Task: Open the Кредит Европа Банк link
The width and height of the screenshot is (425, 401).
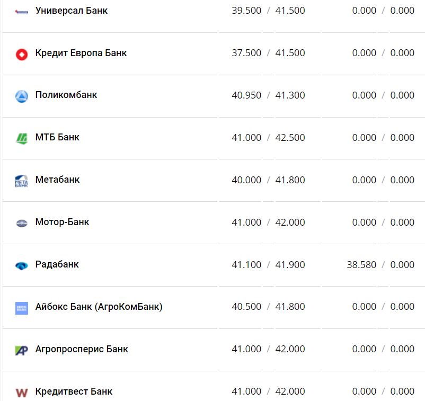Action: 81,53
